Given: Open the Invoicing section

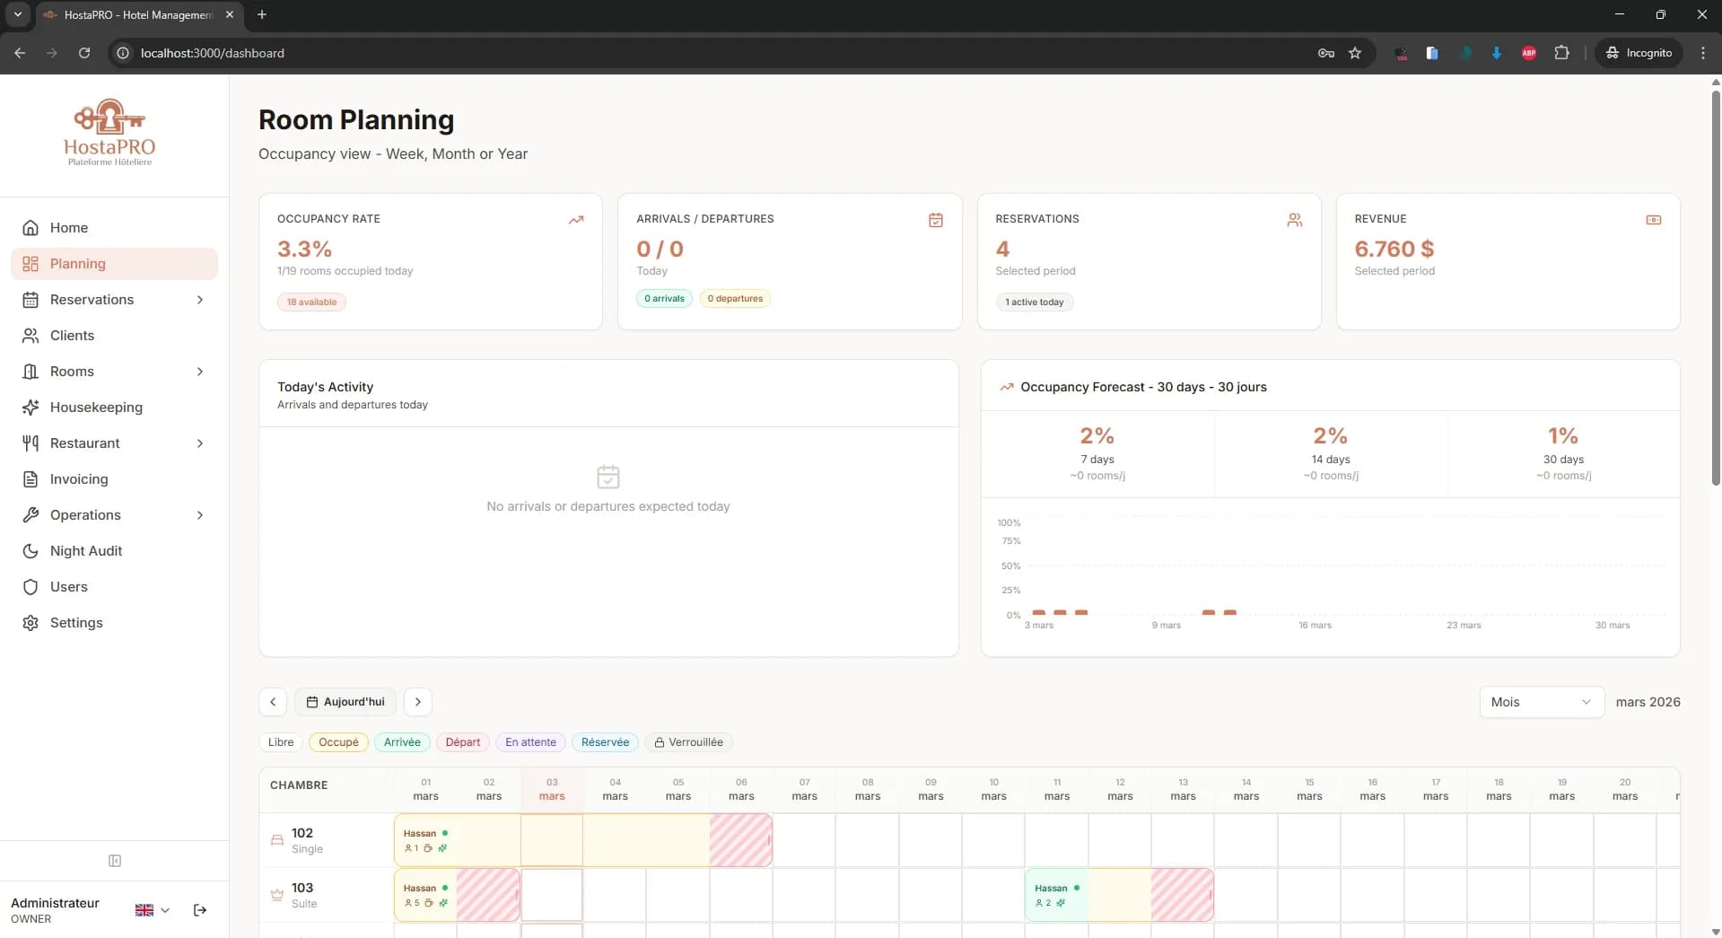Looking at the screenshot, I should 78,478.
